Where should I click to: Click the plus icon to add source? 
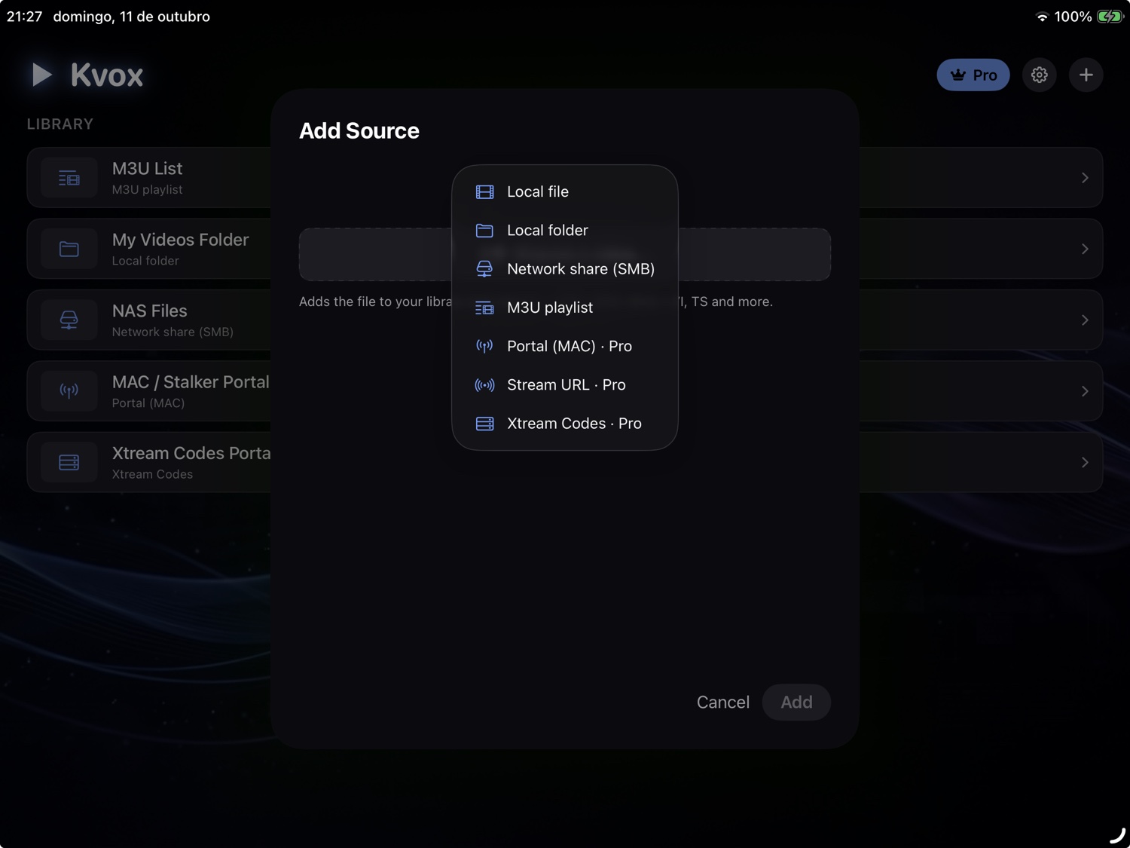1086,75
